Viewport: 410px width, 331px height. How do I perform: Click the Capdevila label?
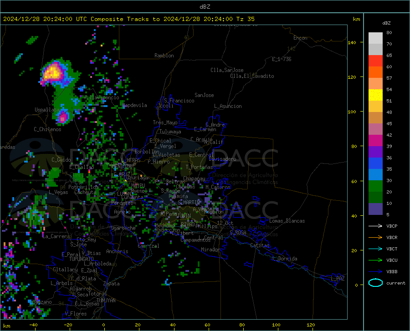coord(135,105)
